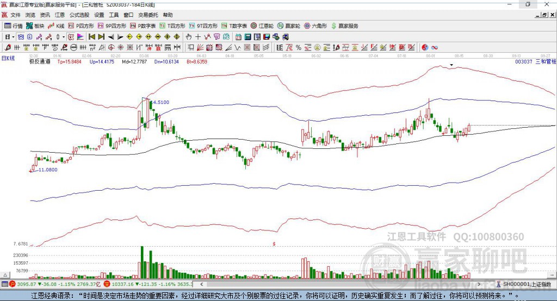The image size is (557, 301).
Task: Open the 公式选股 menu
Action: click(x=79, y=15)
